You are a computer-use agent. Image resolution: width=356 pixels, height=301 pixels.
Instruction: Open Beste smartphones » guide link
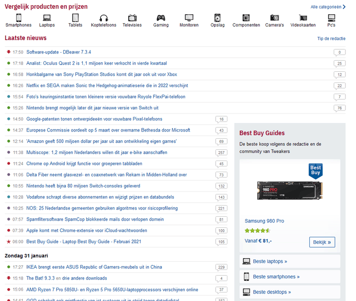tap(276, 276)
